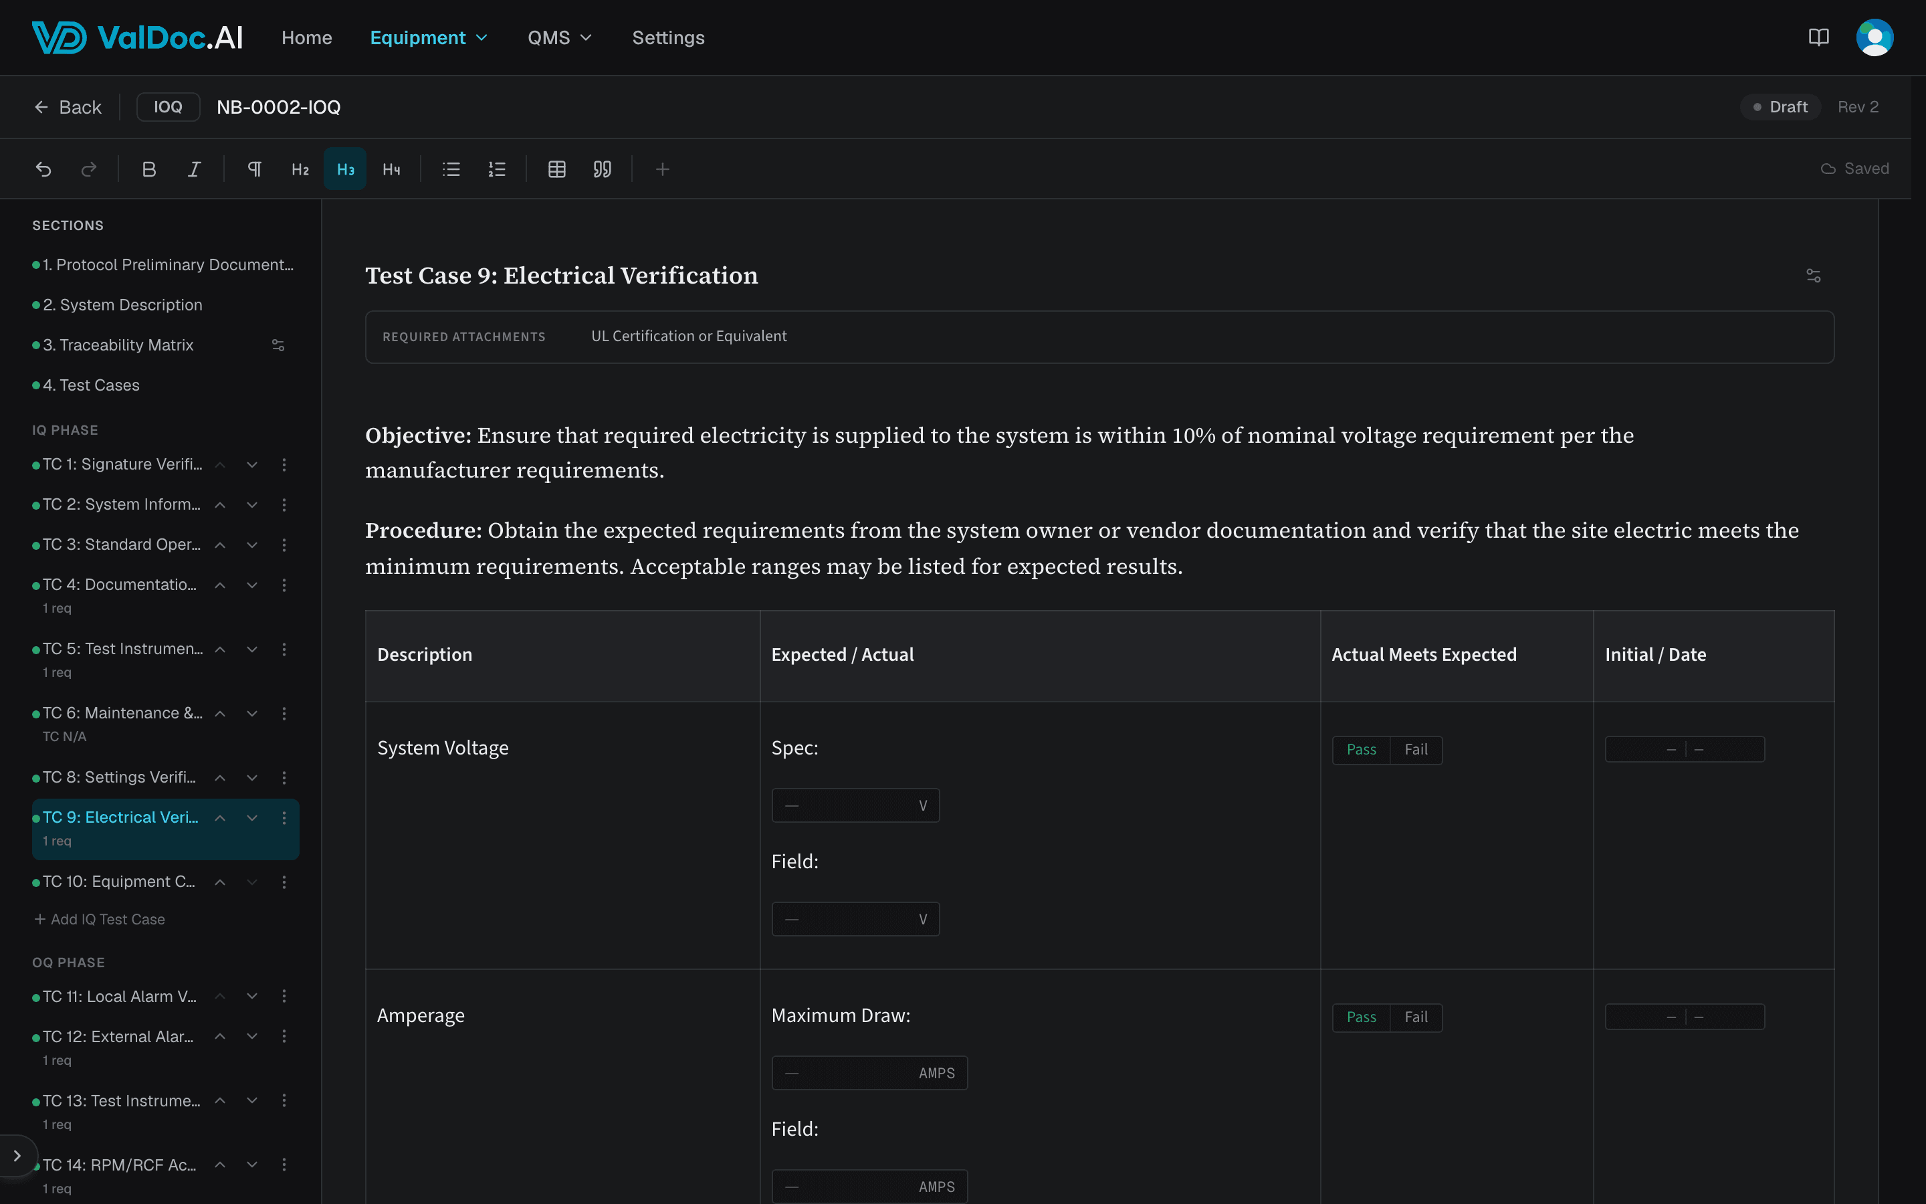Click the Redo icon in editor toolbar

click(x=89, y=169)
